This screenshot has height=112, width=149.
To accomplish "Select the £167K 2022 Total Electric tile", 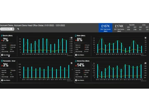I will tap(105, 28).
